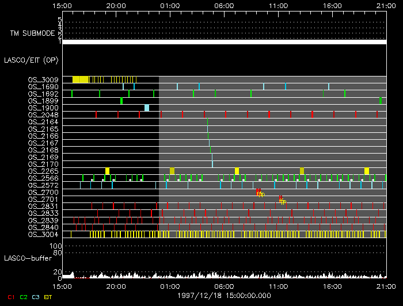Click the white TM SUBMODE status bar
Viewport: 403px width, 306px height.
pos(224,42)
